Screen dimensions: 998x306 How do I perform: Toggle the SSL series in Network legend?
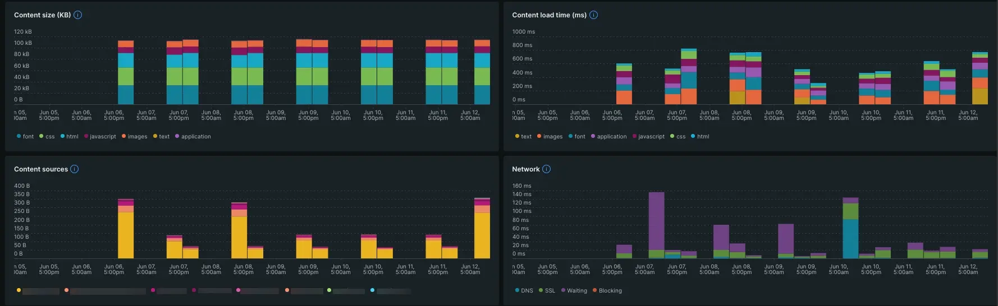(547, 291)
